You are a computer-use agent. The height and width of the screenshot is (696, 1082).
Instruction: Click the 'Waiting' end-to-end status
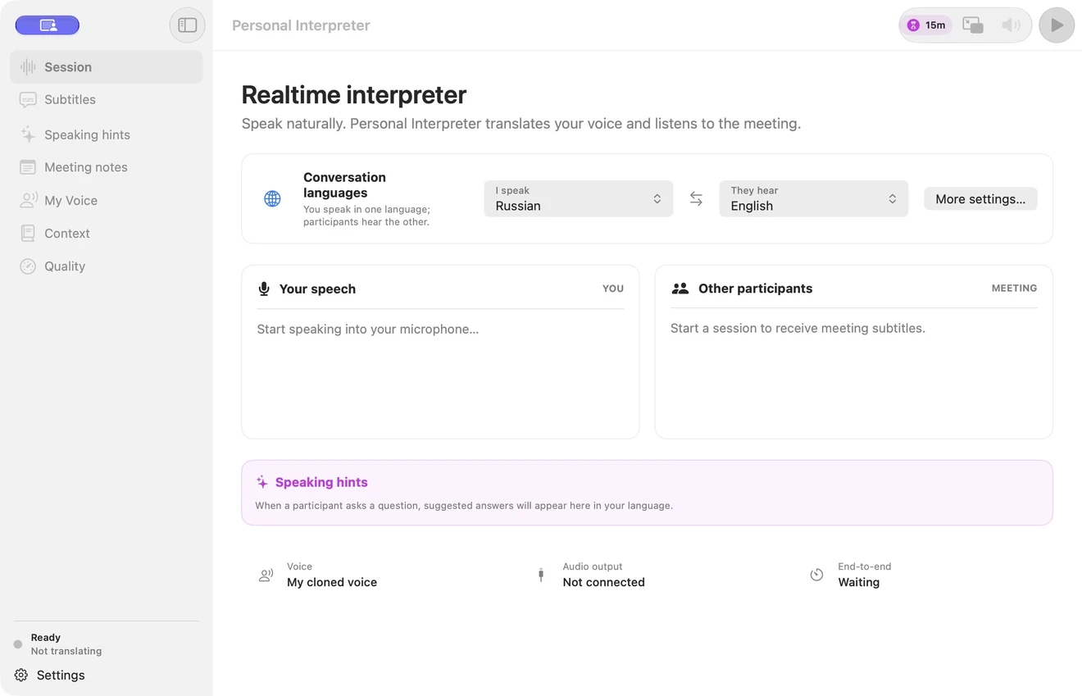pyautogui.click(x=858, y=582)
